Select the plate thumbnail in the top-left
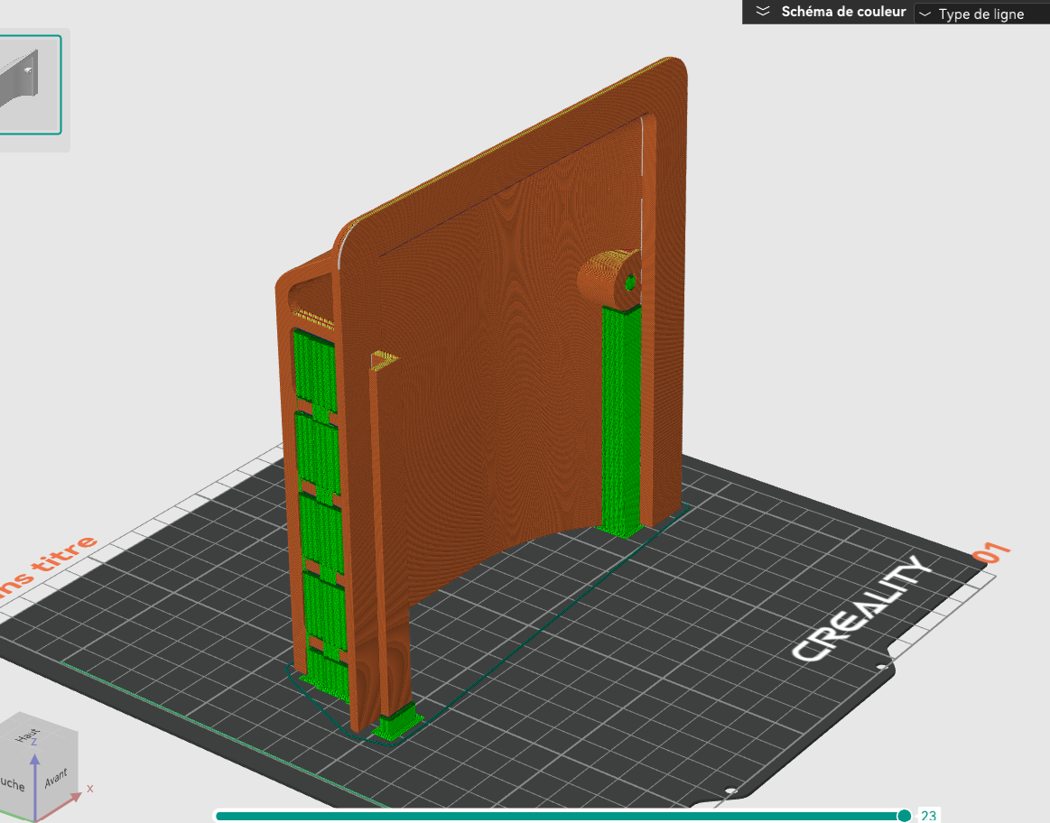Image resolution: width=1050 pixels, height=823 pixels. tap(27, 84)
